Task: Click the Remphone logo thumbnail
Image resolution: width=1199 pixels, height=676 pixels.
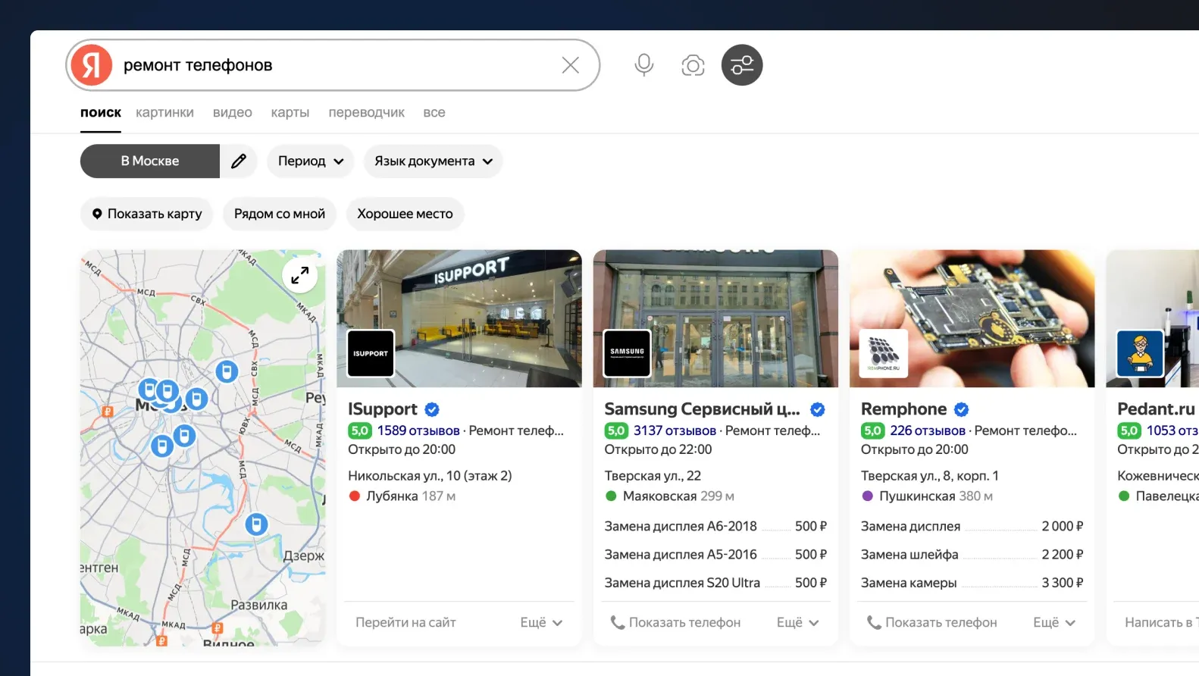Action: pos(884,353)
